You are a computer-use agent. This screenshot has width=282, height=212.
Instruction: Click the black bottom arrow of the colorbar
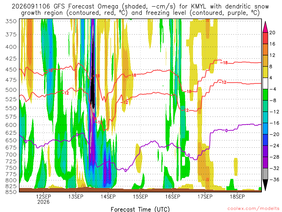click(265, 185)
